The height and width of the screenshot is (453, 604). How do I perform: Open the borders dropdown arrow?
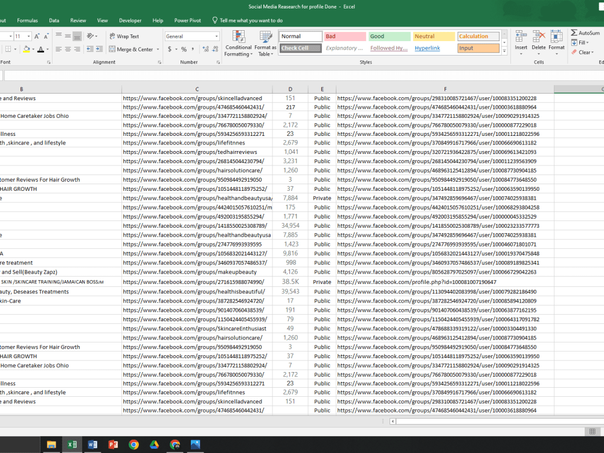tap(15, 50)
